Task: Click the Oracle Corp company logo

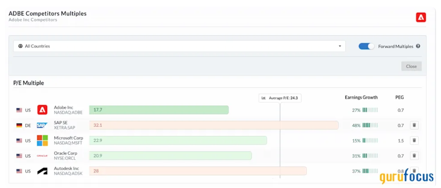Action: [x=42, y=156]
